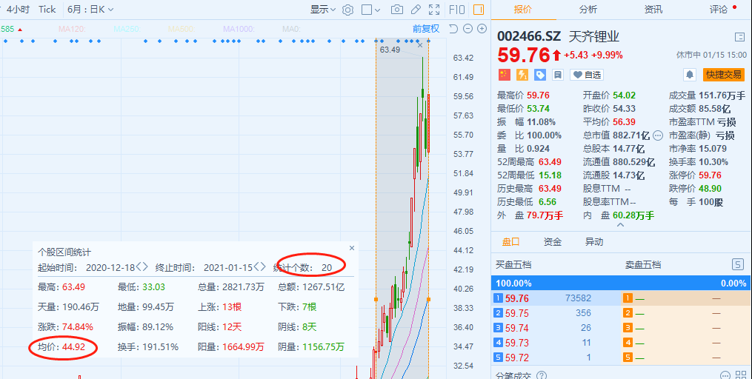The height and width of the screenshot is (379, 752).
Task: Switch to the 资讯 tab
Action: point(653,10)
